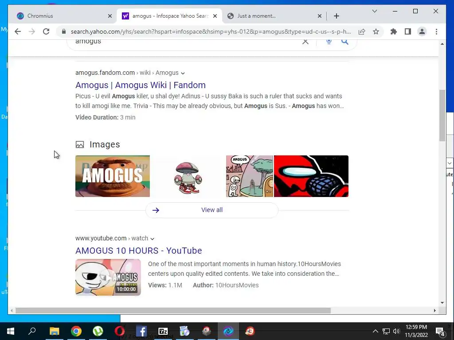Open the volume control tray icon
The width and height of the screenshot is (454, 340).
396,331
